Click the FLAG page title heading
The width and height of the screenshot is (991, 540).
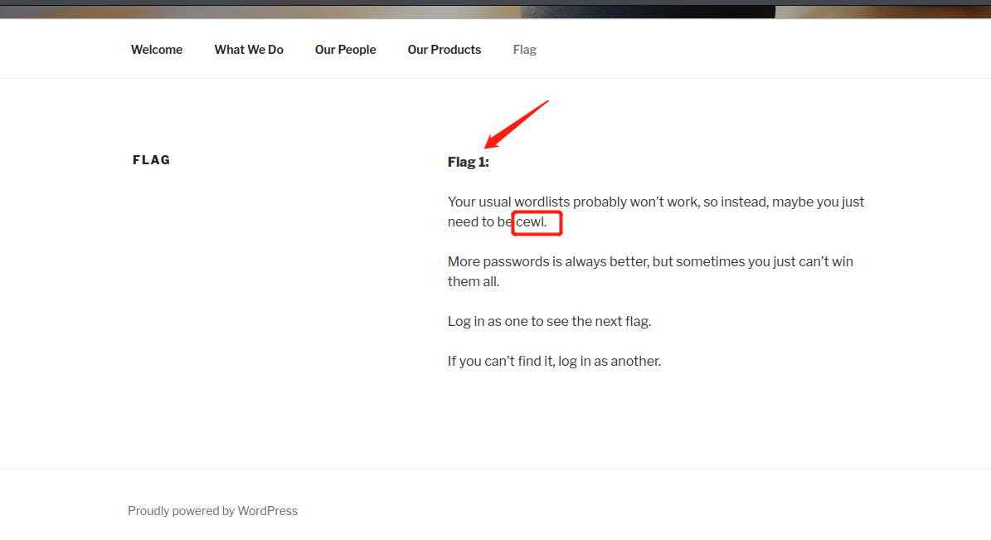(x=151, y=160)
